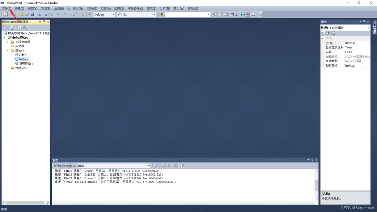Open the 项目(P) menu
This screenshot has height=212, width=377.
coord(46,8)
